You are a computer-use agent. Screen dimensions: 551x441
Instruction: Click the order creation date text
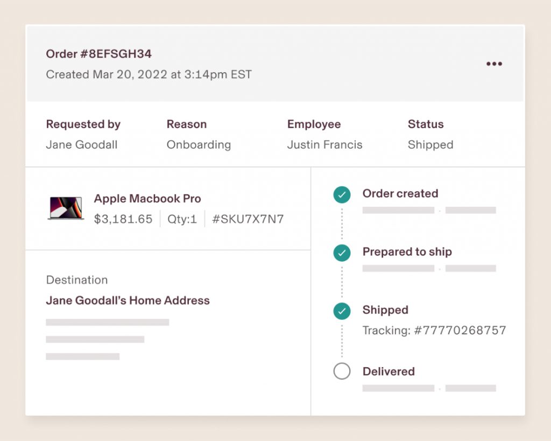point(149,74)
